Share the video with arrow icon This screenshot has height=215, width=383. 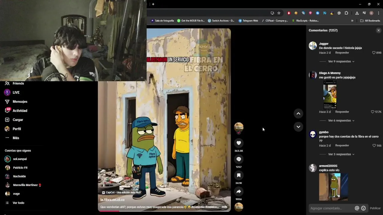pyautogui.click(x=239, y=191)
